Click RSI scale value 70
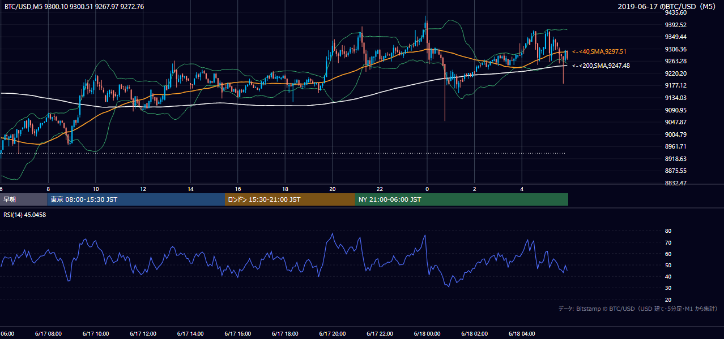 pos(668,242)
